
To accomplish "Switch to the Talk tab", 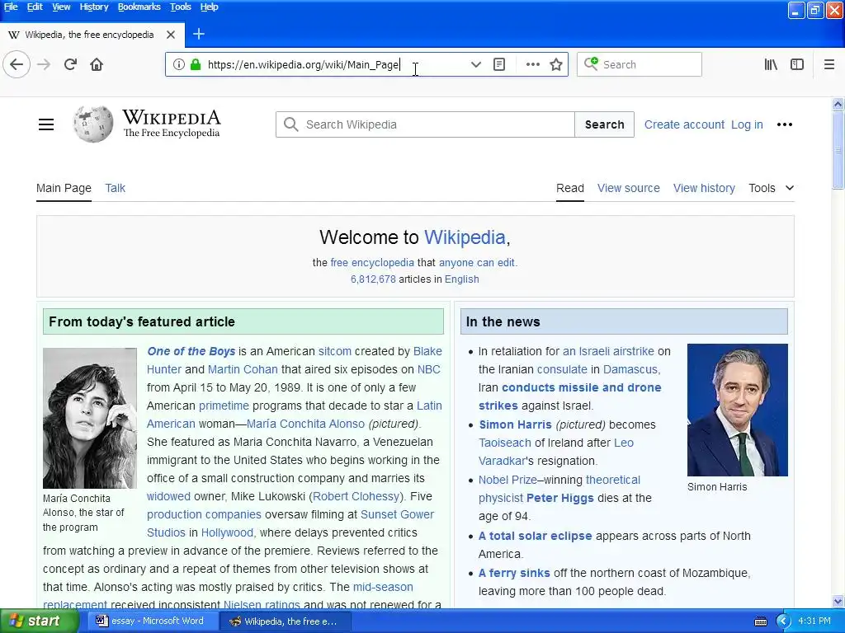I will tap(115, 188).
